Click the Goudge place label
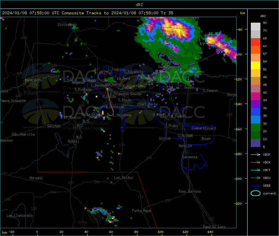 (x=136, y=94)
